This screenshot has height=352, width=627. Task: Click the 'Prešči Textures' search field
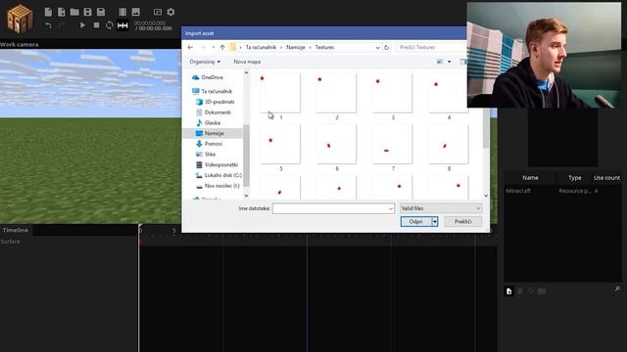(431, 47)
